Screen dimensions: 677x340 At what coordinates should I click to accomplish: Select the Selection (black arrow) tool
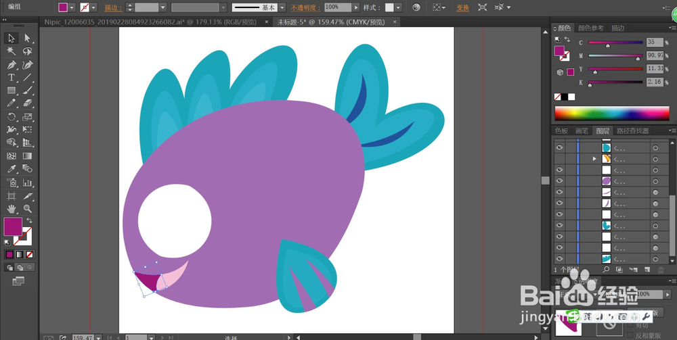tap(12, 39)
